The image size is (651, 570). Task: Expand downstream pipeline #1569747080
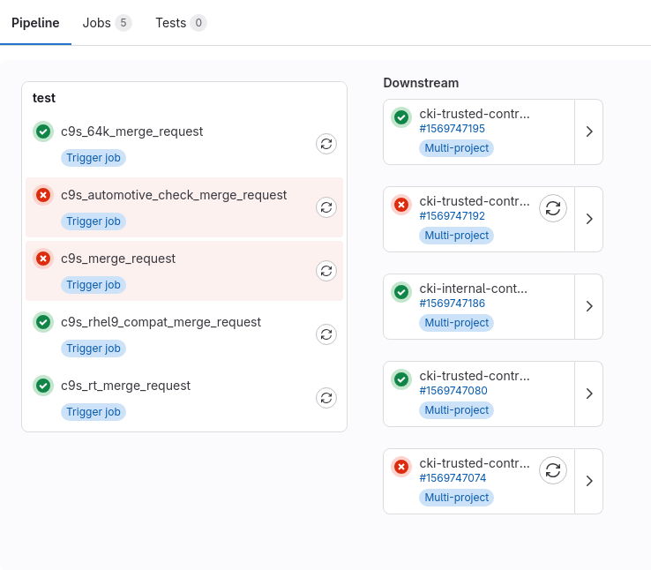(x=588, y=394)
